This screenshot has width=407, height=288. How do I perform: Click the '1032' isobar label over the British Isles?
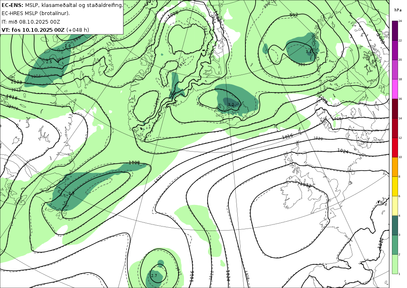pos(305,185)
